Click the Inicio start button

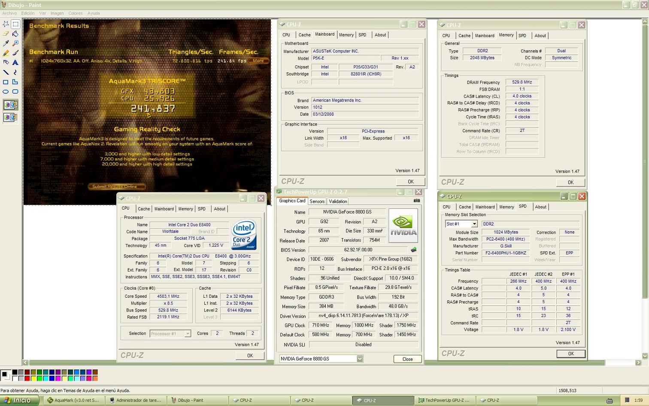(x=19, y=400)
